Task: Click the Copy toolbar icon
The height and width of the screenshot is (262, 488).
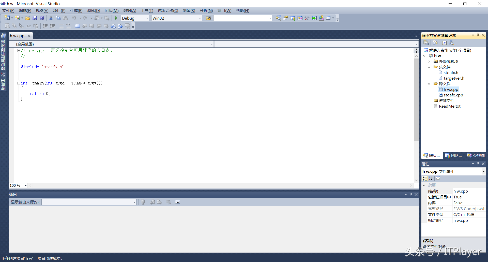Action: click(x=58, y=18)
